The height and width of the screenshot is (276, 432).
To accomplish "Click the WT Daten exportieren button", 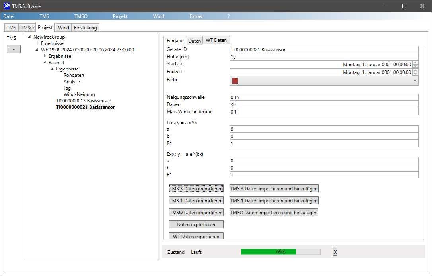I will click(196, 236).
